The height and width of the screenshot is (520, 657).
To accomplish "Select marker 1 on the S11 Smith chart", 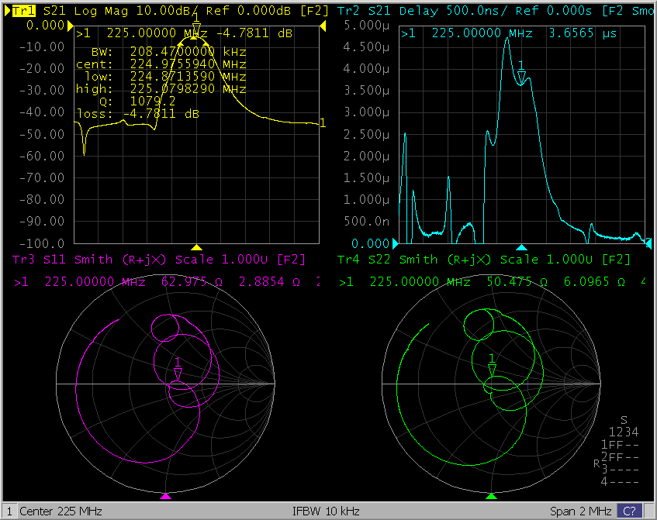I will (178, 373).
